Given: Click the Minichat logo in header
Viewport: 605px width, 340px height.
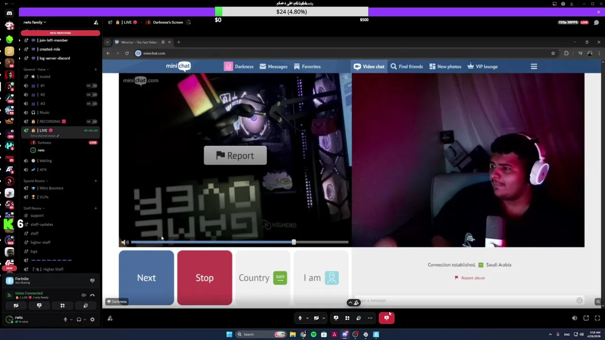Looking at the screenshot, I should (x=178, y=66).
